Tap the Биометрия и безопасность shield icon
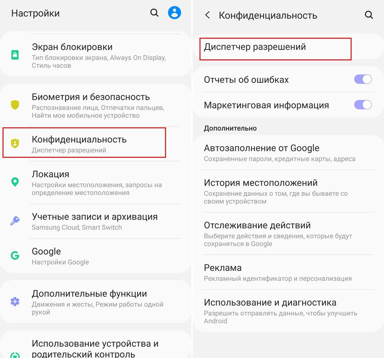The width and height of the screenshot is (384, 358). tap(15, 105)
